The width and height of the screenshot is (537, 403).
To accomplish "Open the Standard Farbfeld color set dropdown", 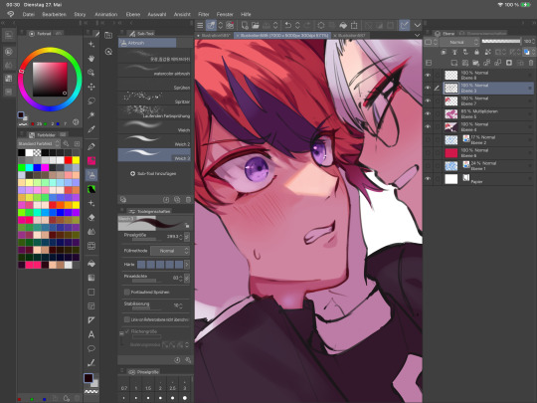I will point(39,143).
